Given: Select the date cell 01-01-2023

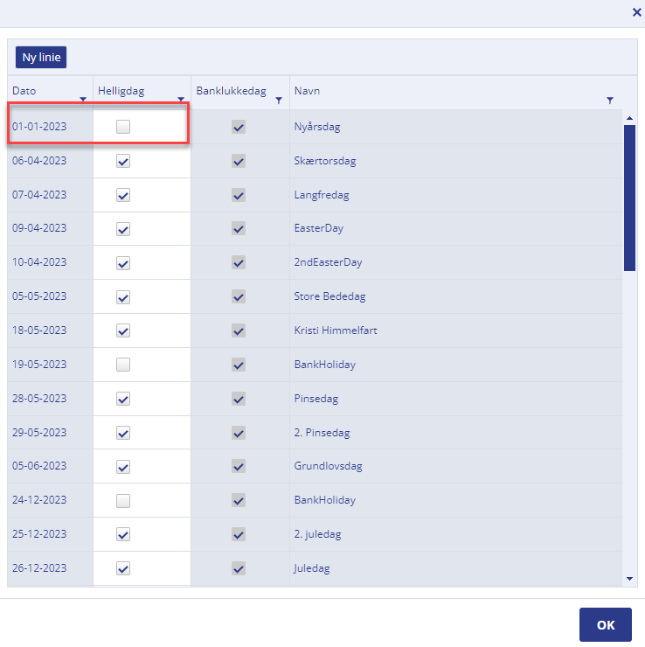Looking at the screenshot, I should [51, 127].
